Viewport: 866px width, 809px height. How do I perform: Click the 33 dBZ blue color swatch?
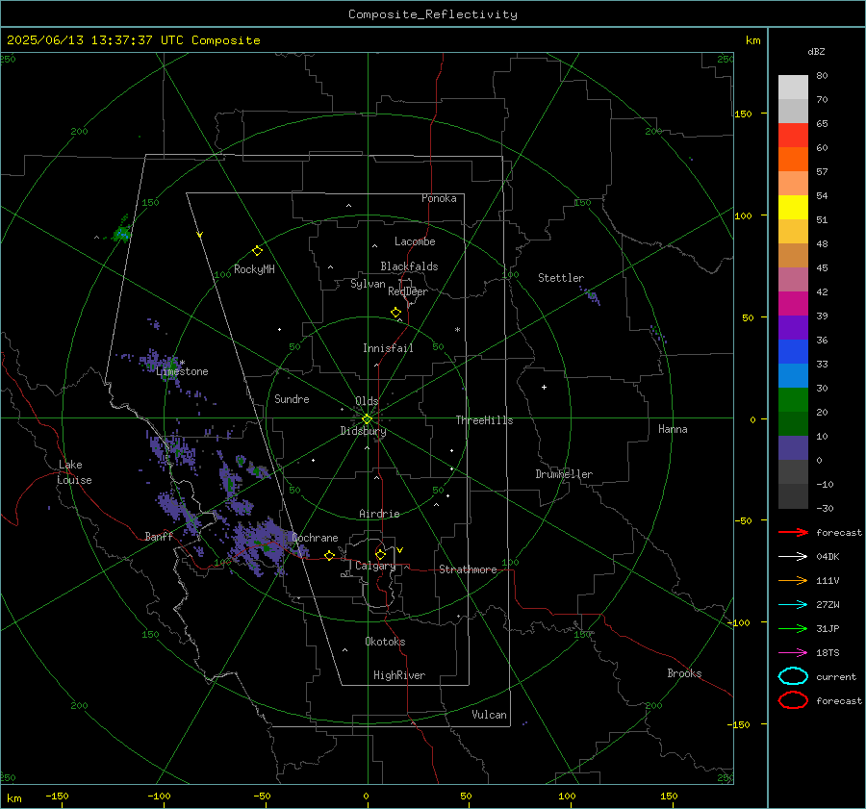[793, 351]
